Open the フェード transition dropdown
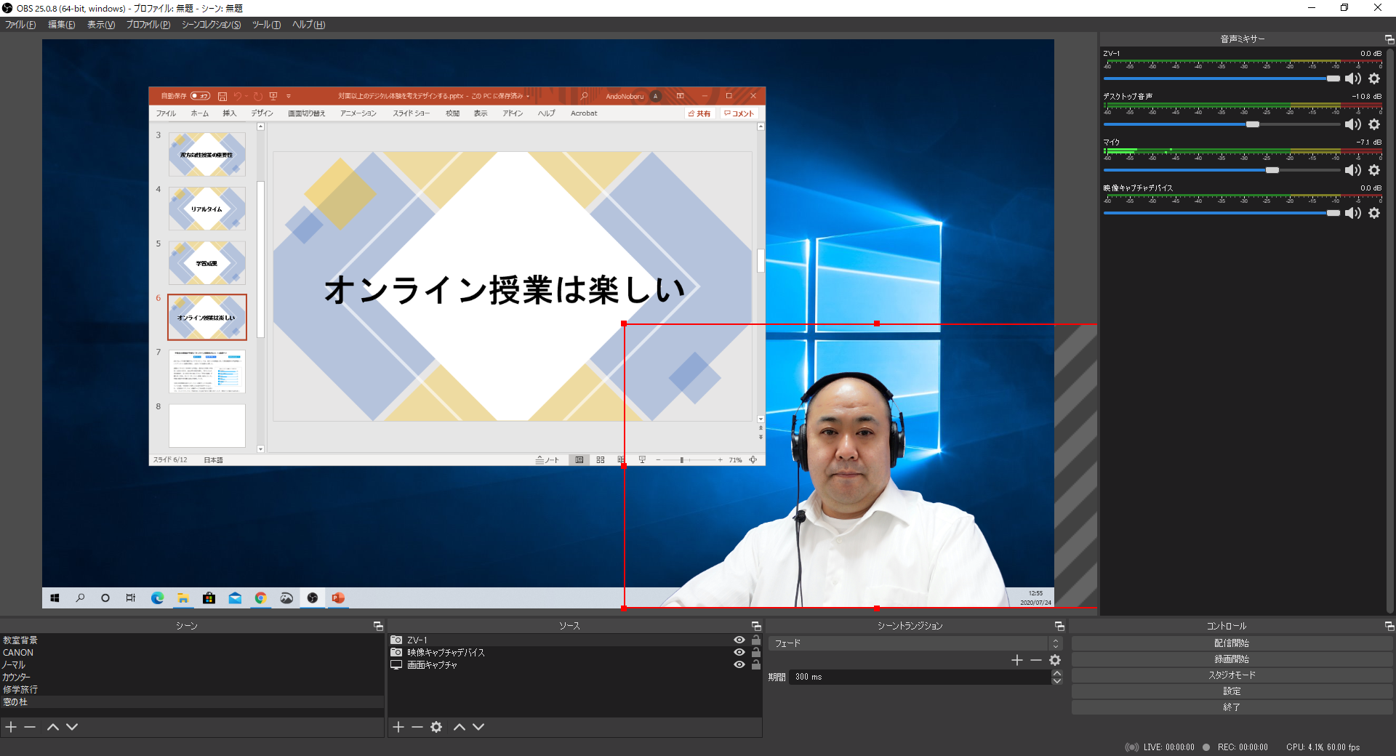The height and width of the screenshot is (756, 1396). pos(915,643)
